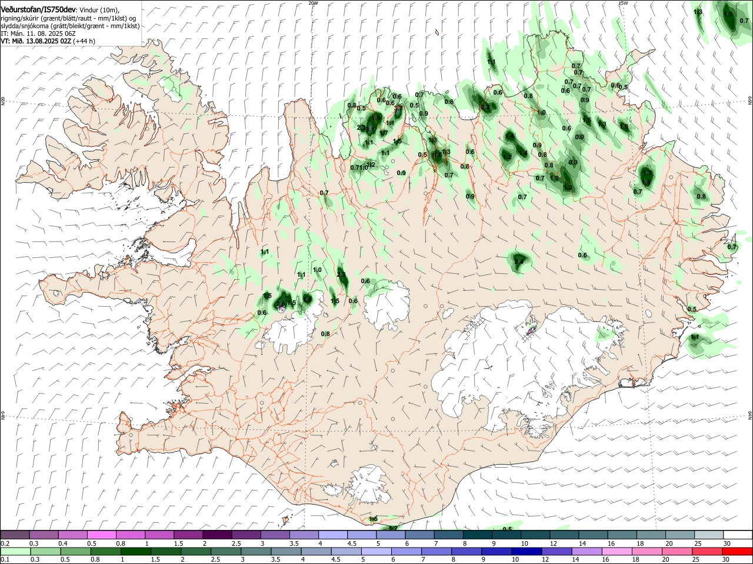Select the lower legend swatch between 16 and 18
Screen dimensions: 753x564
617,552
